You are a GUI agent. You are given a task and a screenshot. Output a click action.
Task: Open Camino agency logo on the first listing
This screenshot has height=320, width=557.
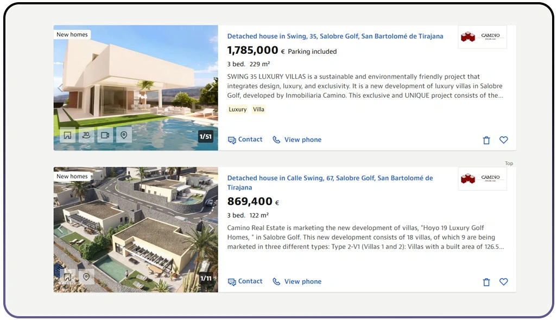click(x=482, y=37)
